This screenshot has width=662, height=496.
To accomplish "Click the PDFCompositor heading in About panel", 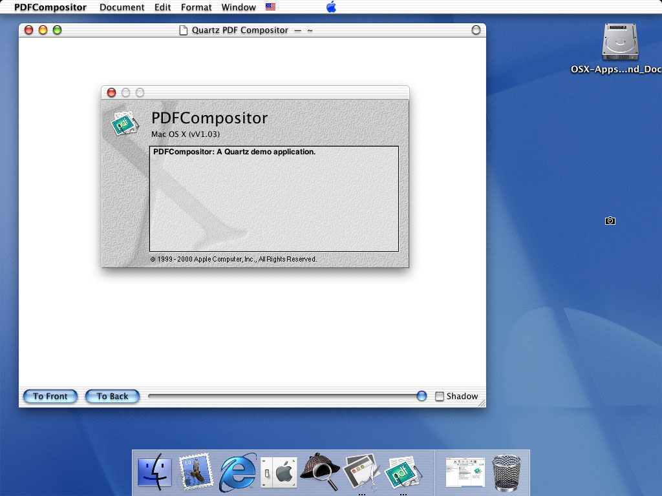I will click(x=209, y=118).
